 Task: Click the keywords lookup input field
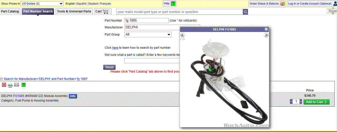click(x=152, y=61)
